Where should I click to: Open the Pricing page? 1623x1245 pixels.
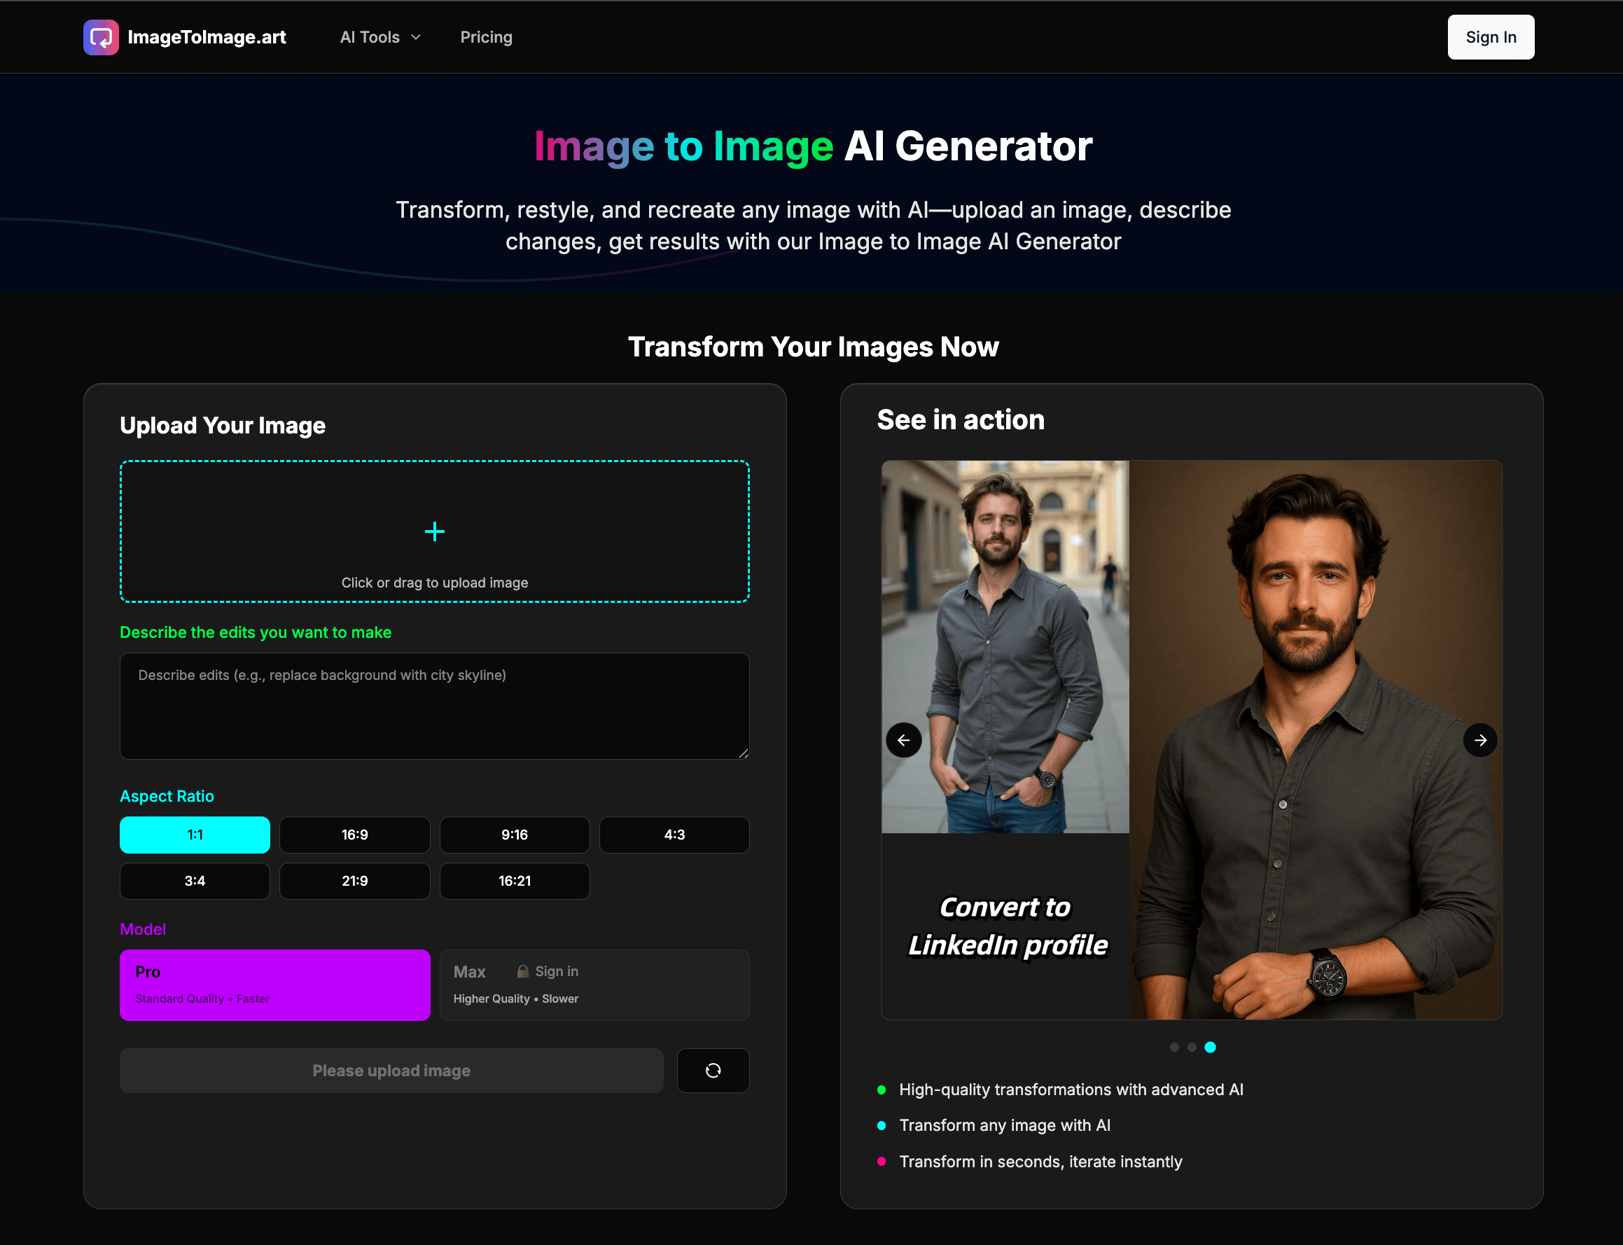pyautogui.click(x=485, y=37)
